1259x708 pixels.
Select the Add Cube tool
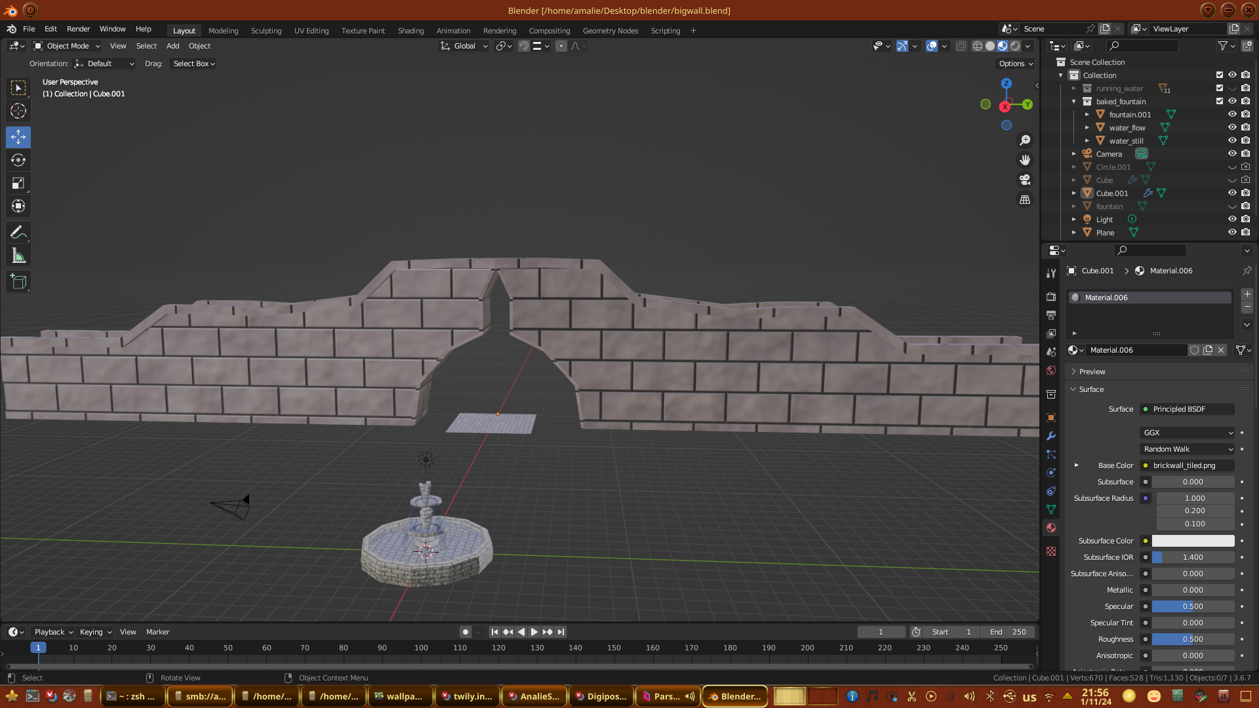(x=18, y=283)
